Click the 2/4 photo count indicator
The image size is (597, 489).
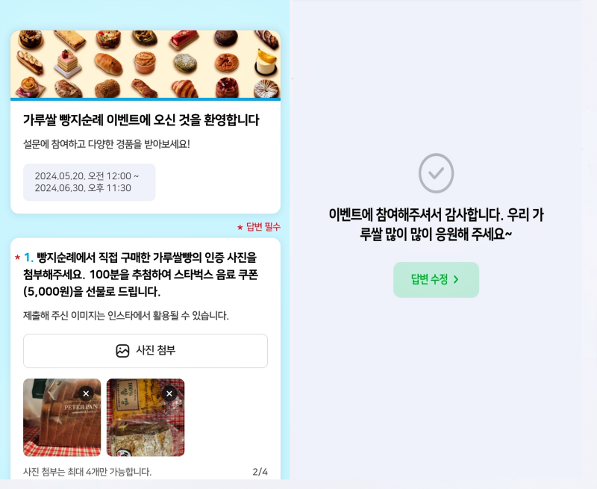click(260, 472)
